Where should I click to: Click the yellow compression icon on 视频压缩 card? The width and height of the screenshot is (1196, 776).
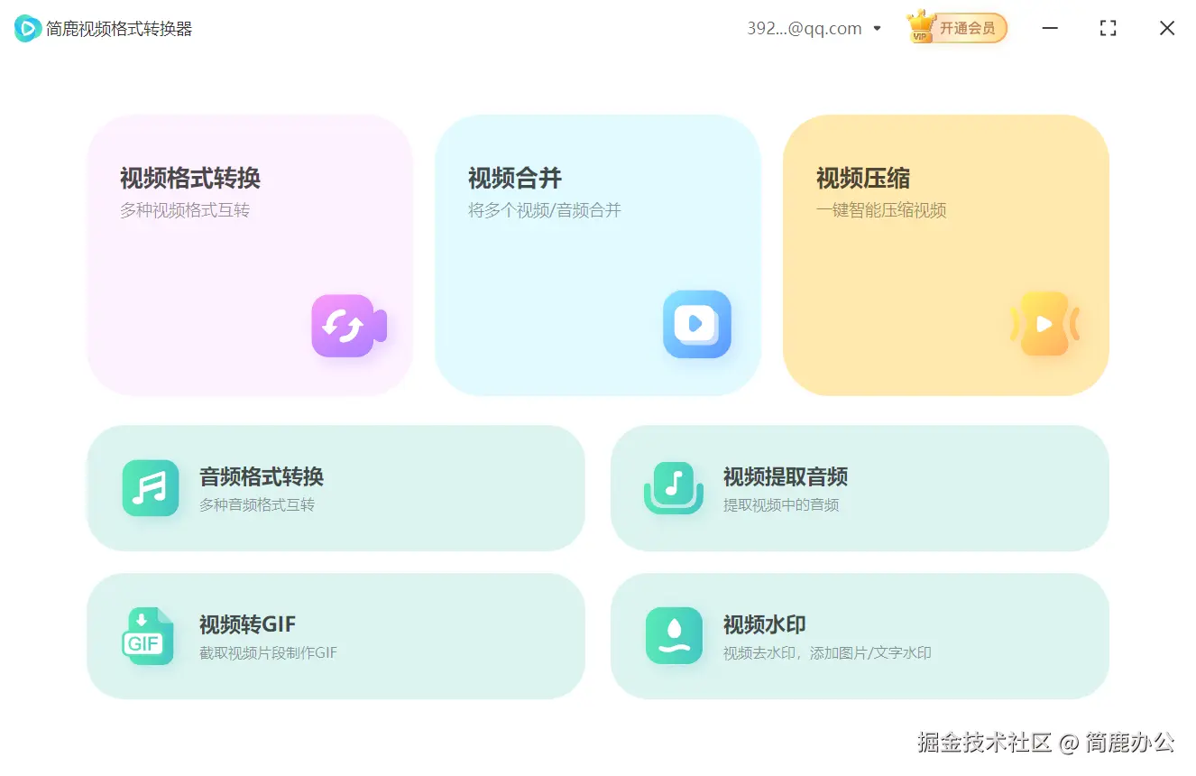point(1046,325)
